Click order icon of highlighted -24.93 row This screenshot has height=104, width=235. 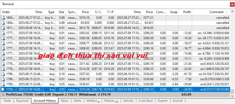3,89
